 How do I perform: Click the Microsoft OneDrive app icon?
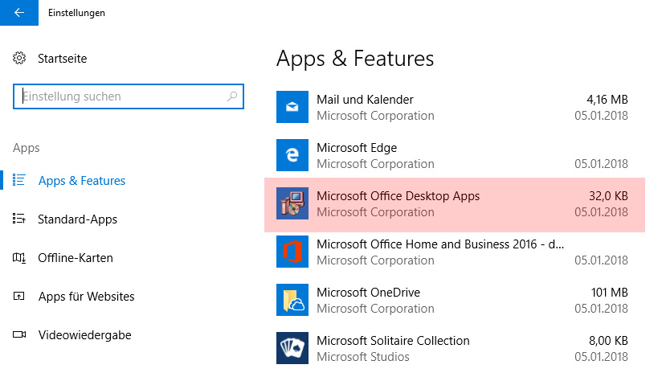(x=292, y=300)
